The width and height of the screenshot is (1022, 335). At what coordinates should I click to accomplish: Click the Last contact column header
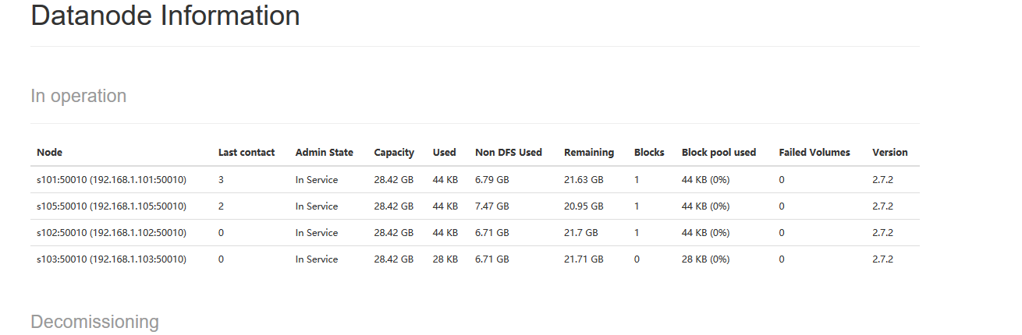(x=247, y=153)
